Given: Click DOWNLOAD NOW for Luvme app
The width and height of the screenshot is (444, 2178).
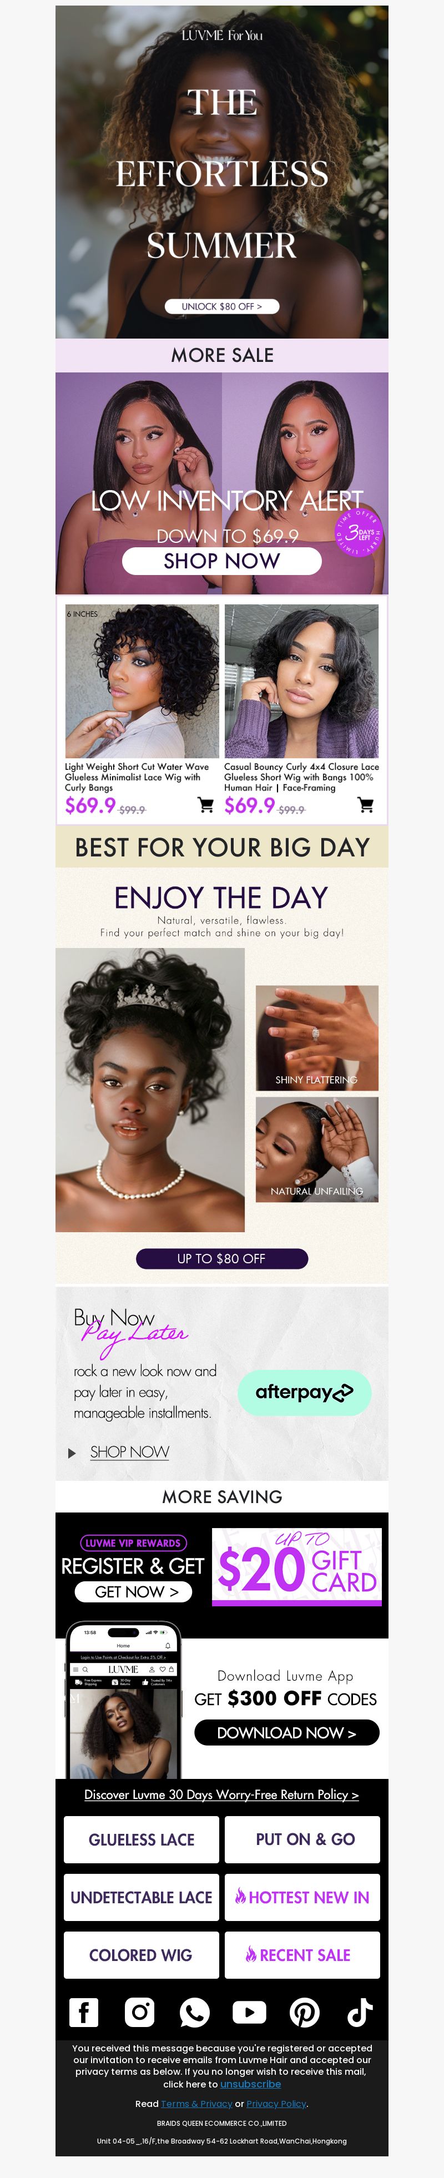Looking at the screenshot, I should (287, 1732).
